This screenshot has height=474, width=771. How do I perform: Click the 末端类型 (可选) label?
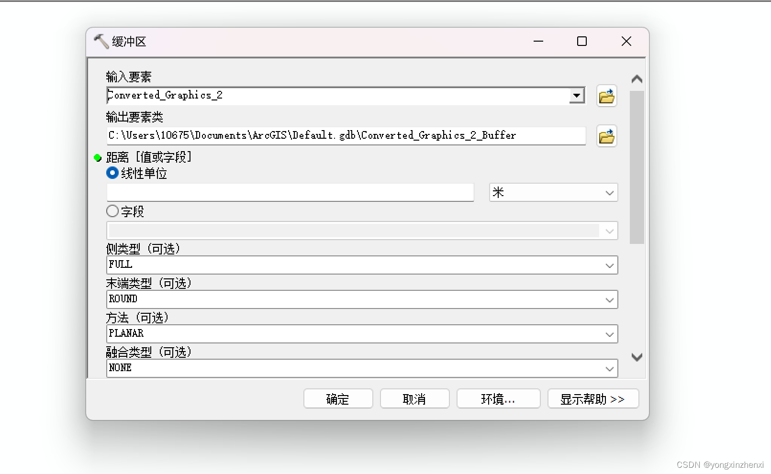[x=149, y=283]
